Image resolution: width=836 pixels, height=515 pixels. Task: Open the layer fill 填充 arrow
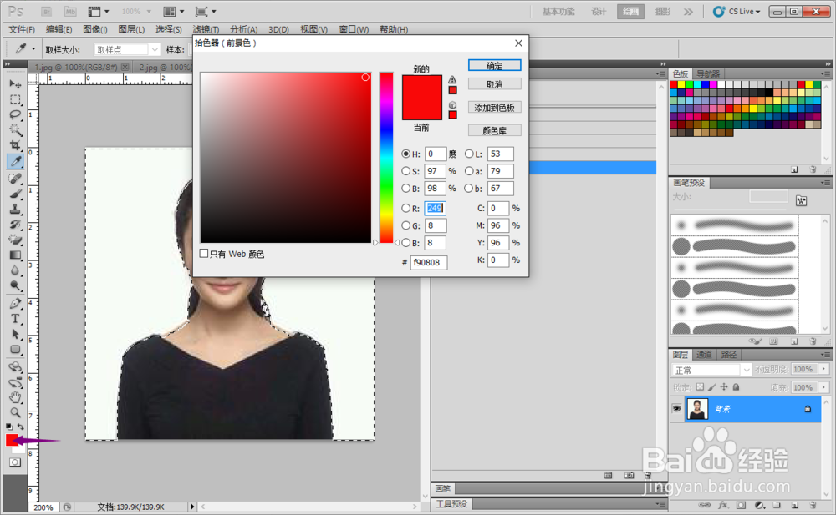823,387
